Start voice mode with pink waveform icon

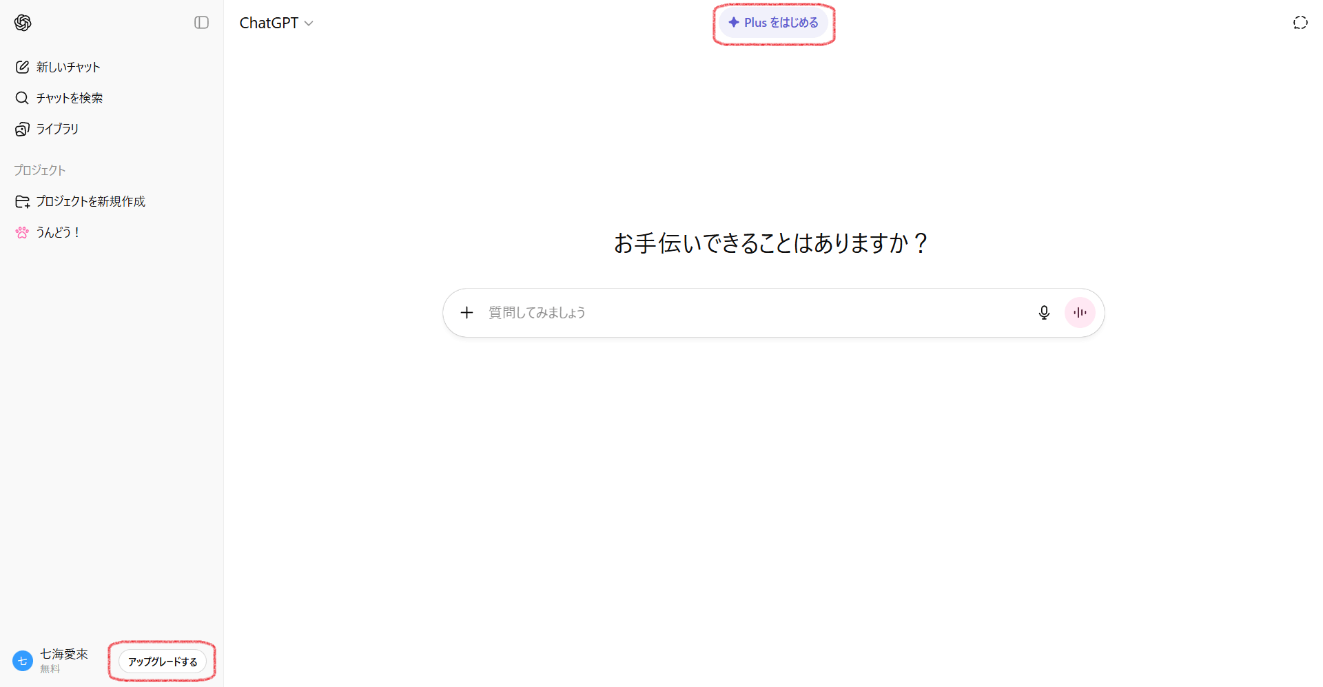tap(1080, 313)
